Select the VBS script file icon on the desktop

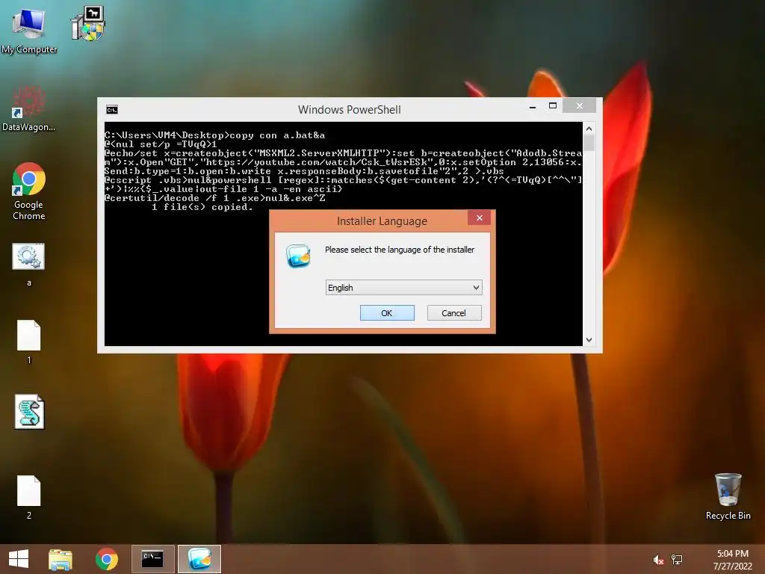click(x=29, y=412)
